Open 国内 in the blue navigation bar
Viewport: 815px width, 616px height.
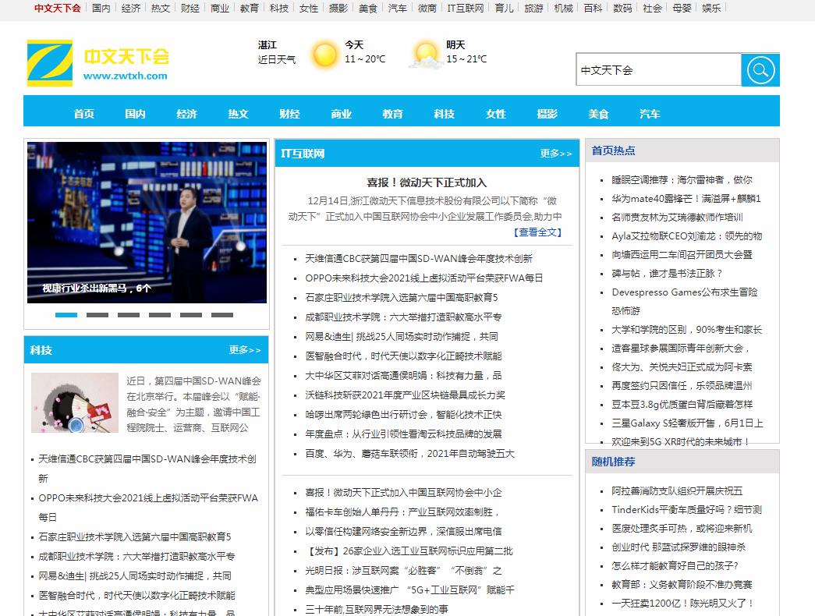(x=135, y=114)
